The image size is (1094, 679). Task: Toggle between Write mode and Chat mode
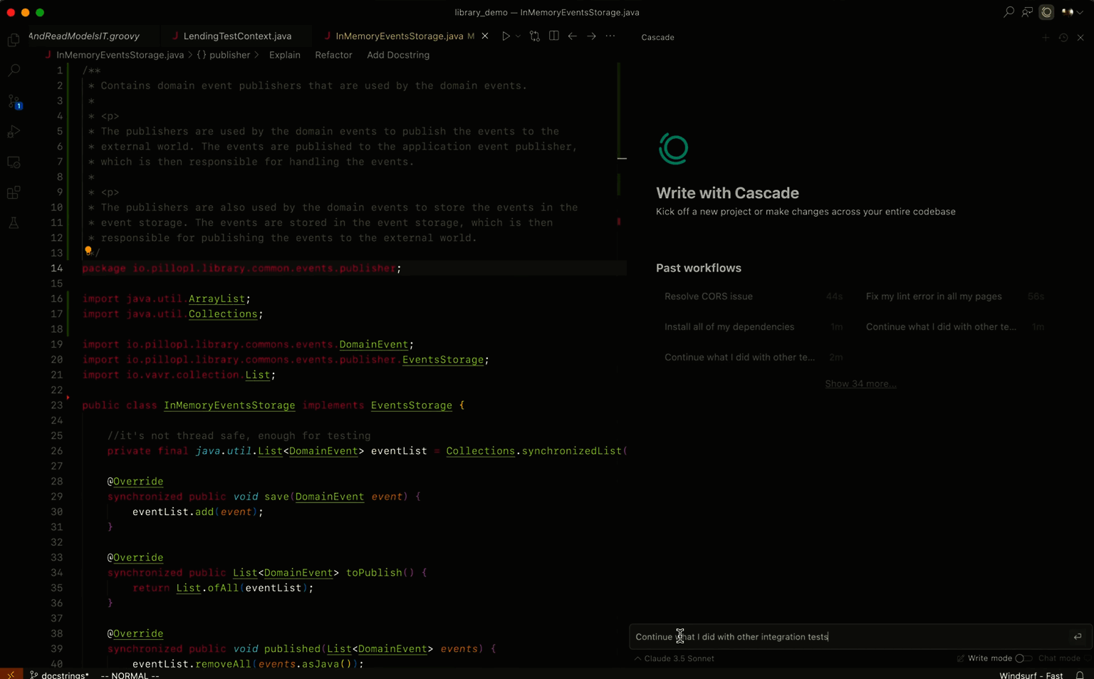pyautogui.click(x=1023, y=658)
